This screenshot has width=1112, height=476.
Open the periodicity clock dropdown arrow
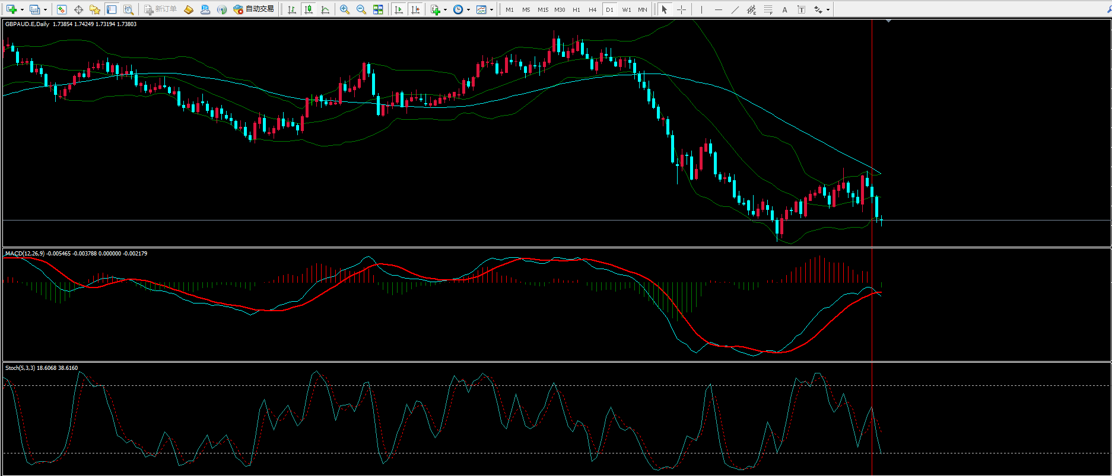tap(469, 9)
